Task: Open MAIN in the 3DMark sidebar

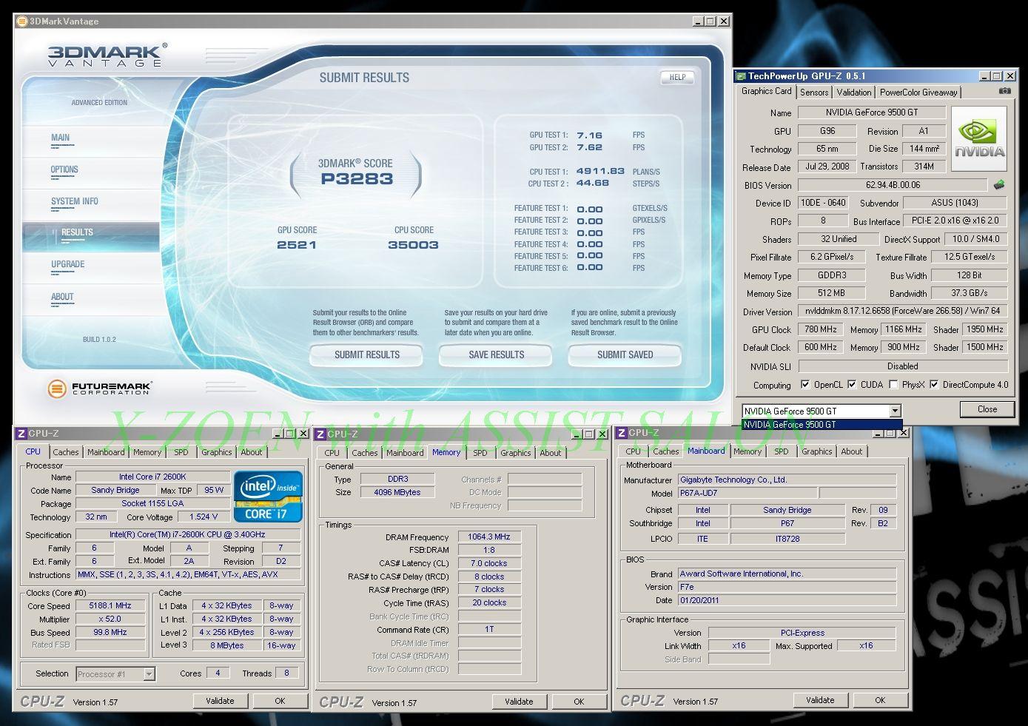Action: tap(61, 138)
